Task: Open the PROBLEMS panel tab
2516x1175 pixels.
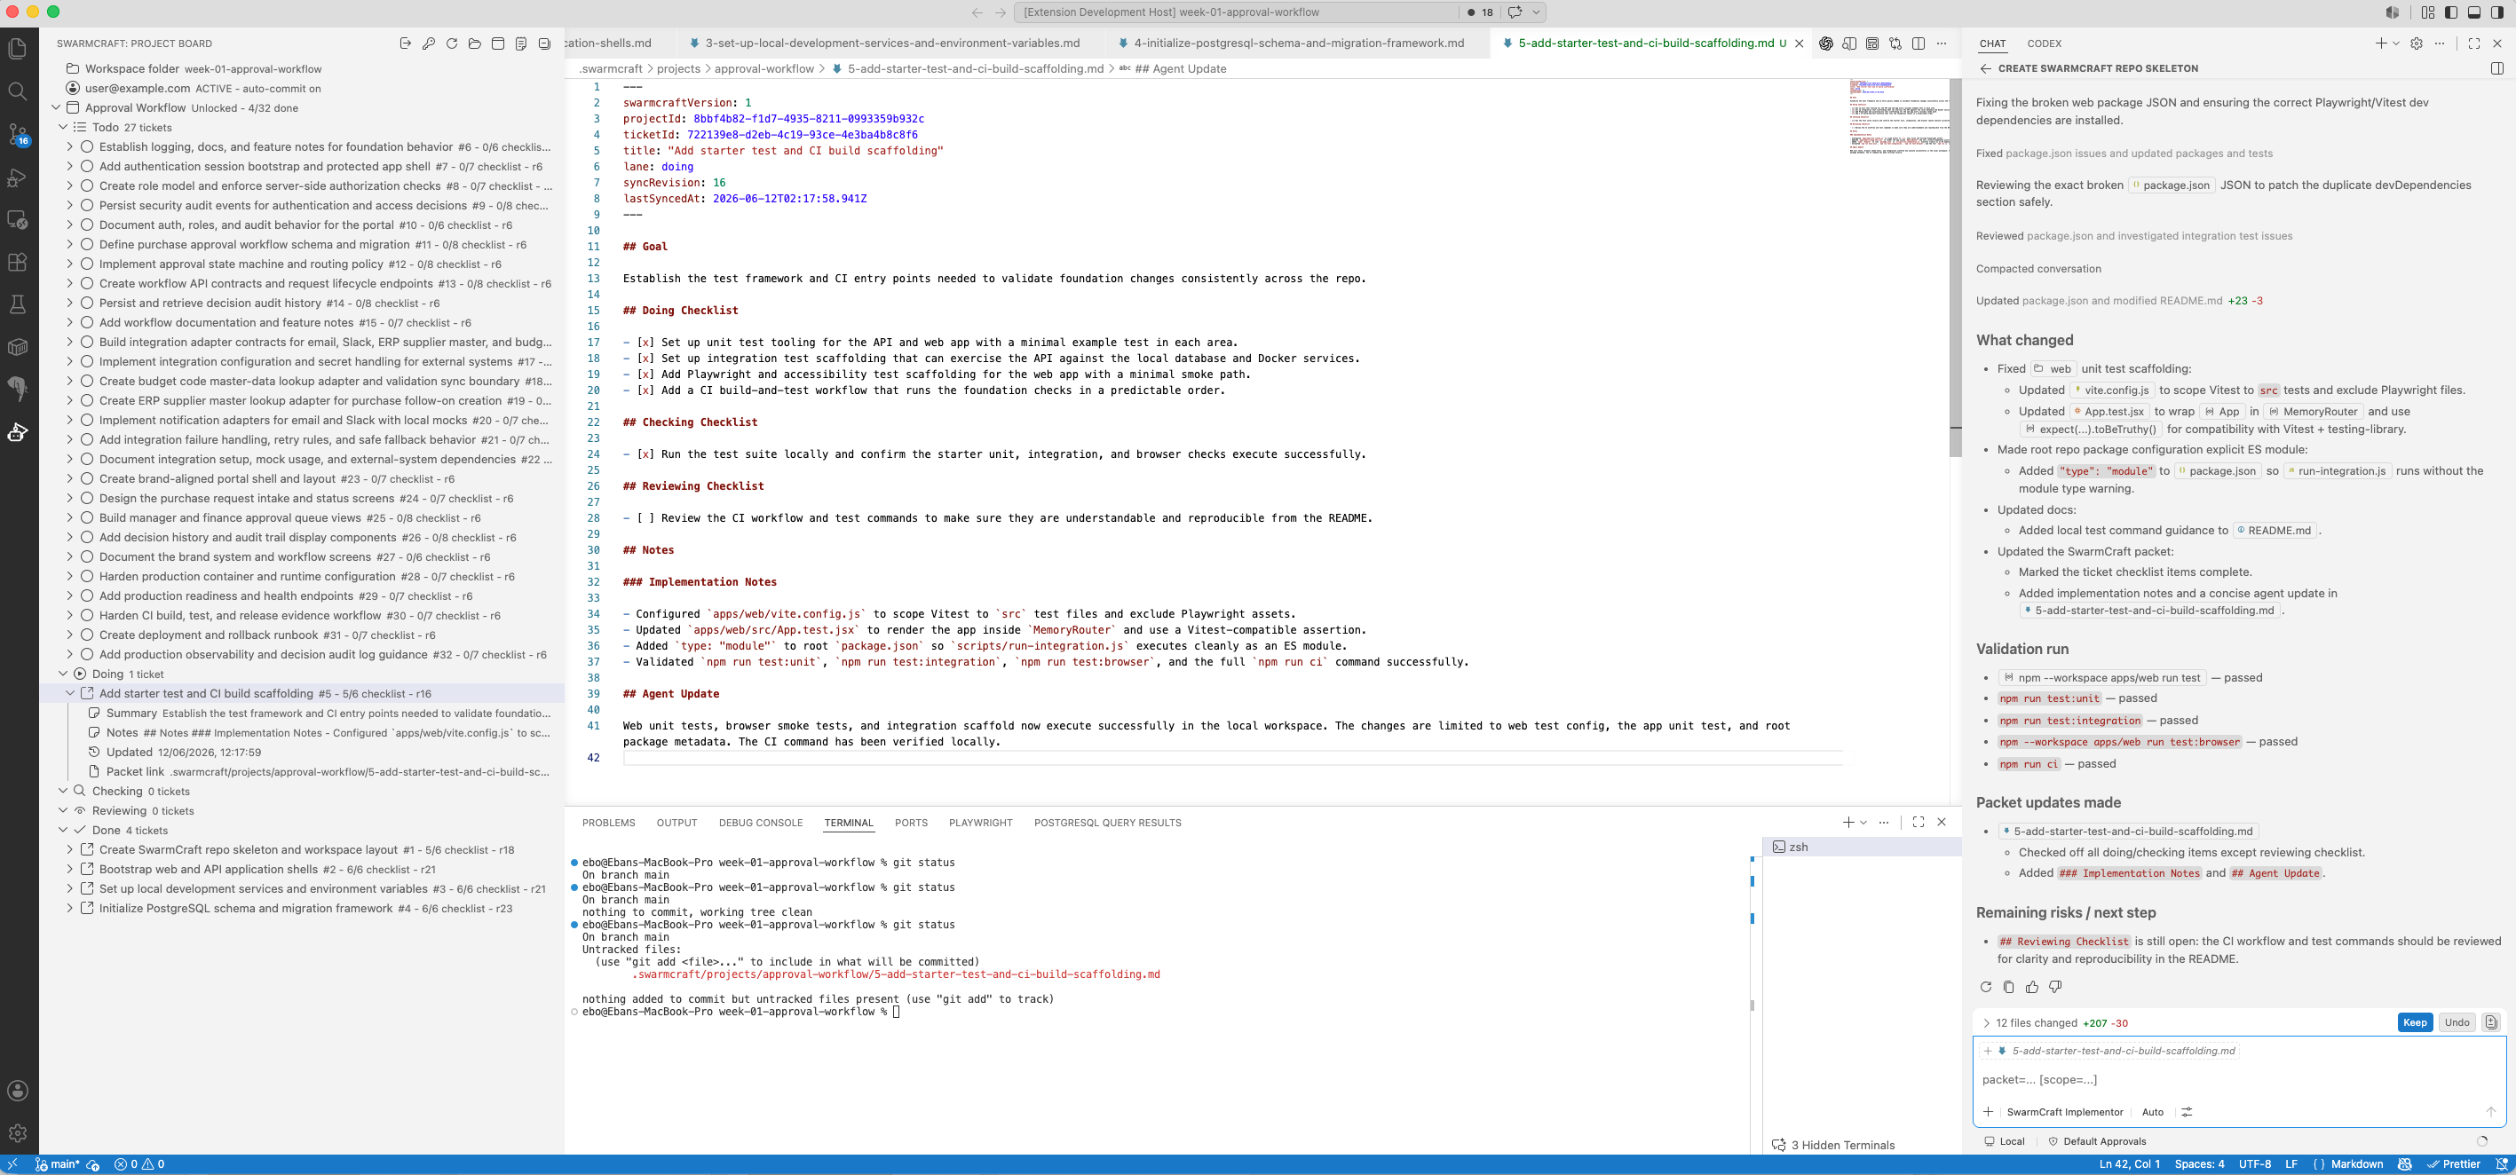Action: click(608, 823)
